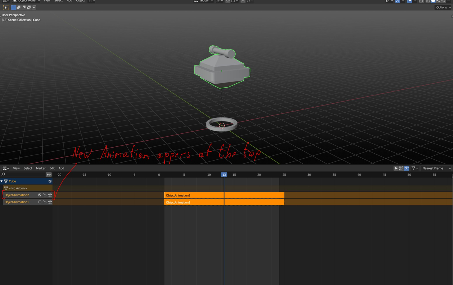This screenshot has width=453, height=285.
Task: Click the channel search input field
Action: (x=23, y=174)
